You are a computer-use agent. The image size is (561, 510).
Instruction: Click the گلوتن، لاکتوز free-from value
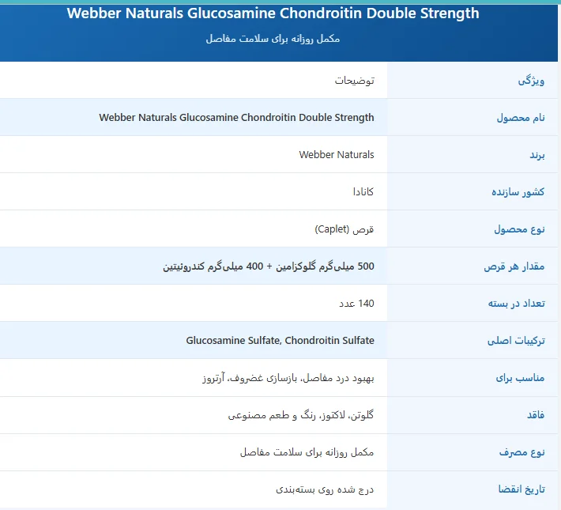[301, 415]
